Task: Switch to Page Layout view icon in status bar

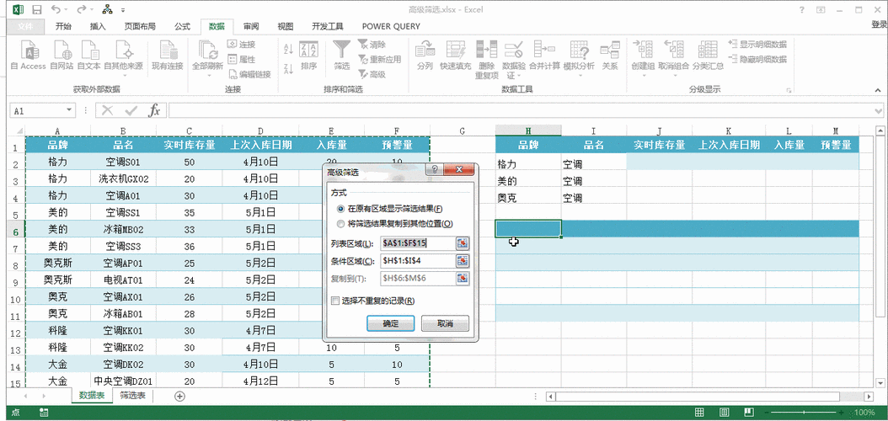Action: pyautogui.click(x=724, y=412)
